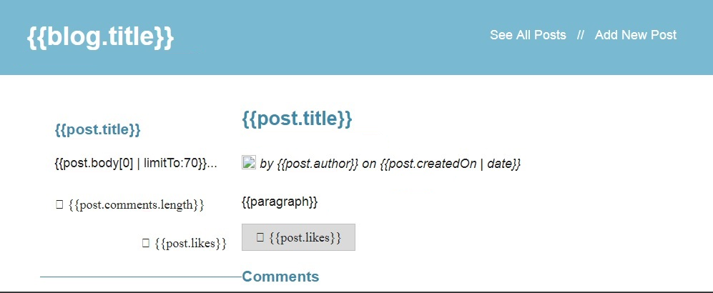Click the likes icon in sidebar post preview
Viewport: 713px width, 293px height.
[x=145, y=244]
